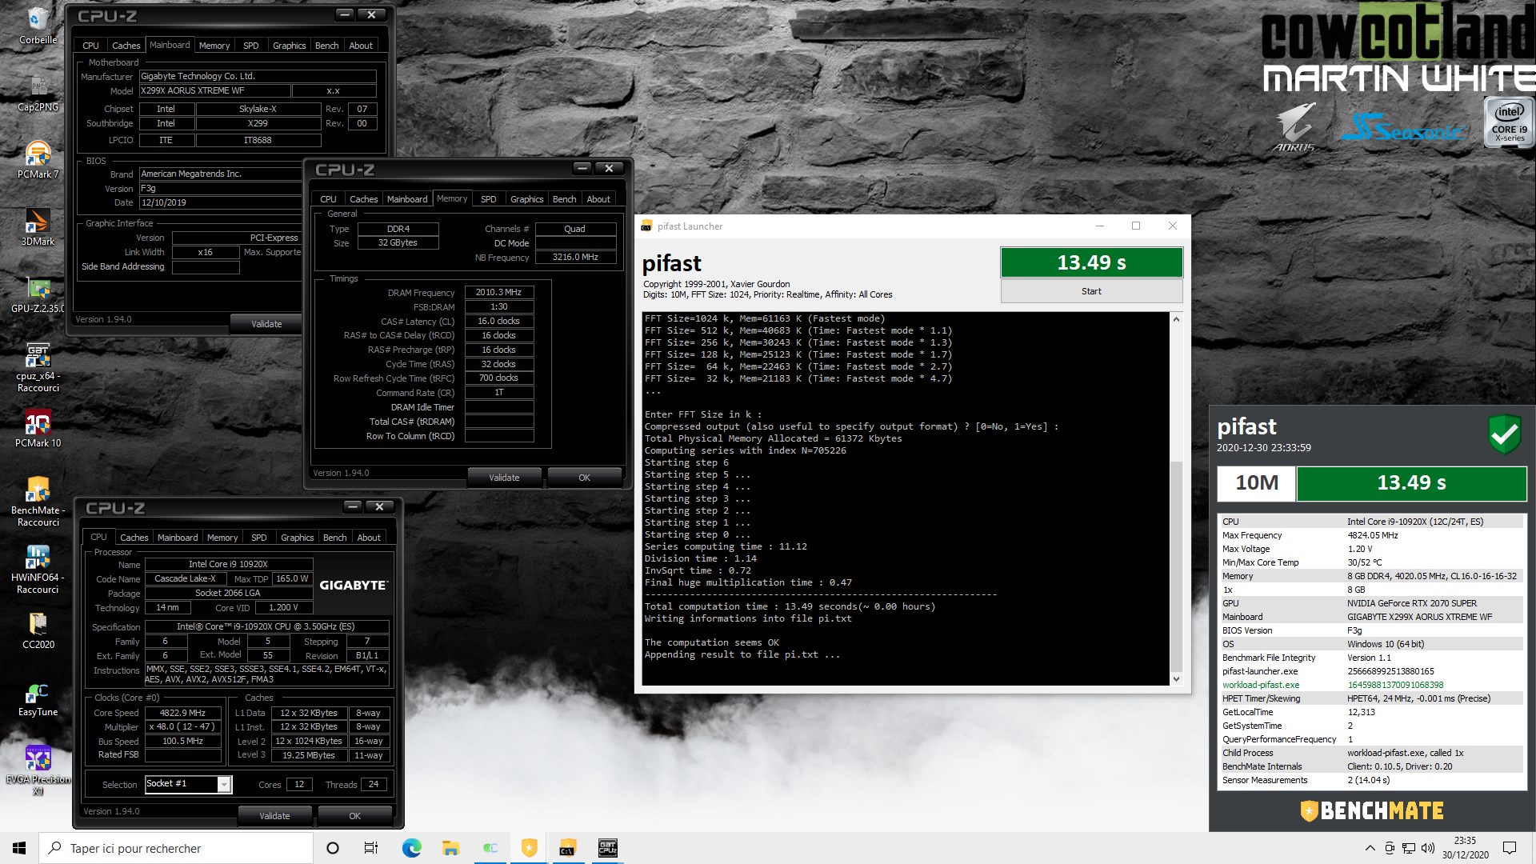Open the network tray icon
The image size is (1536, 864).
[x=1408, y=848]
